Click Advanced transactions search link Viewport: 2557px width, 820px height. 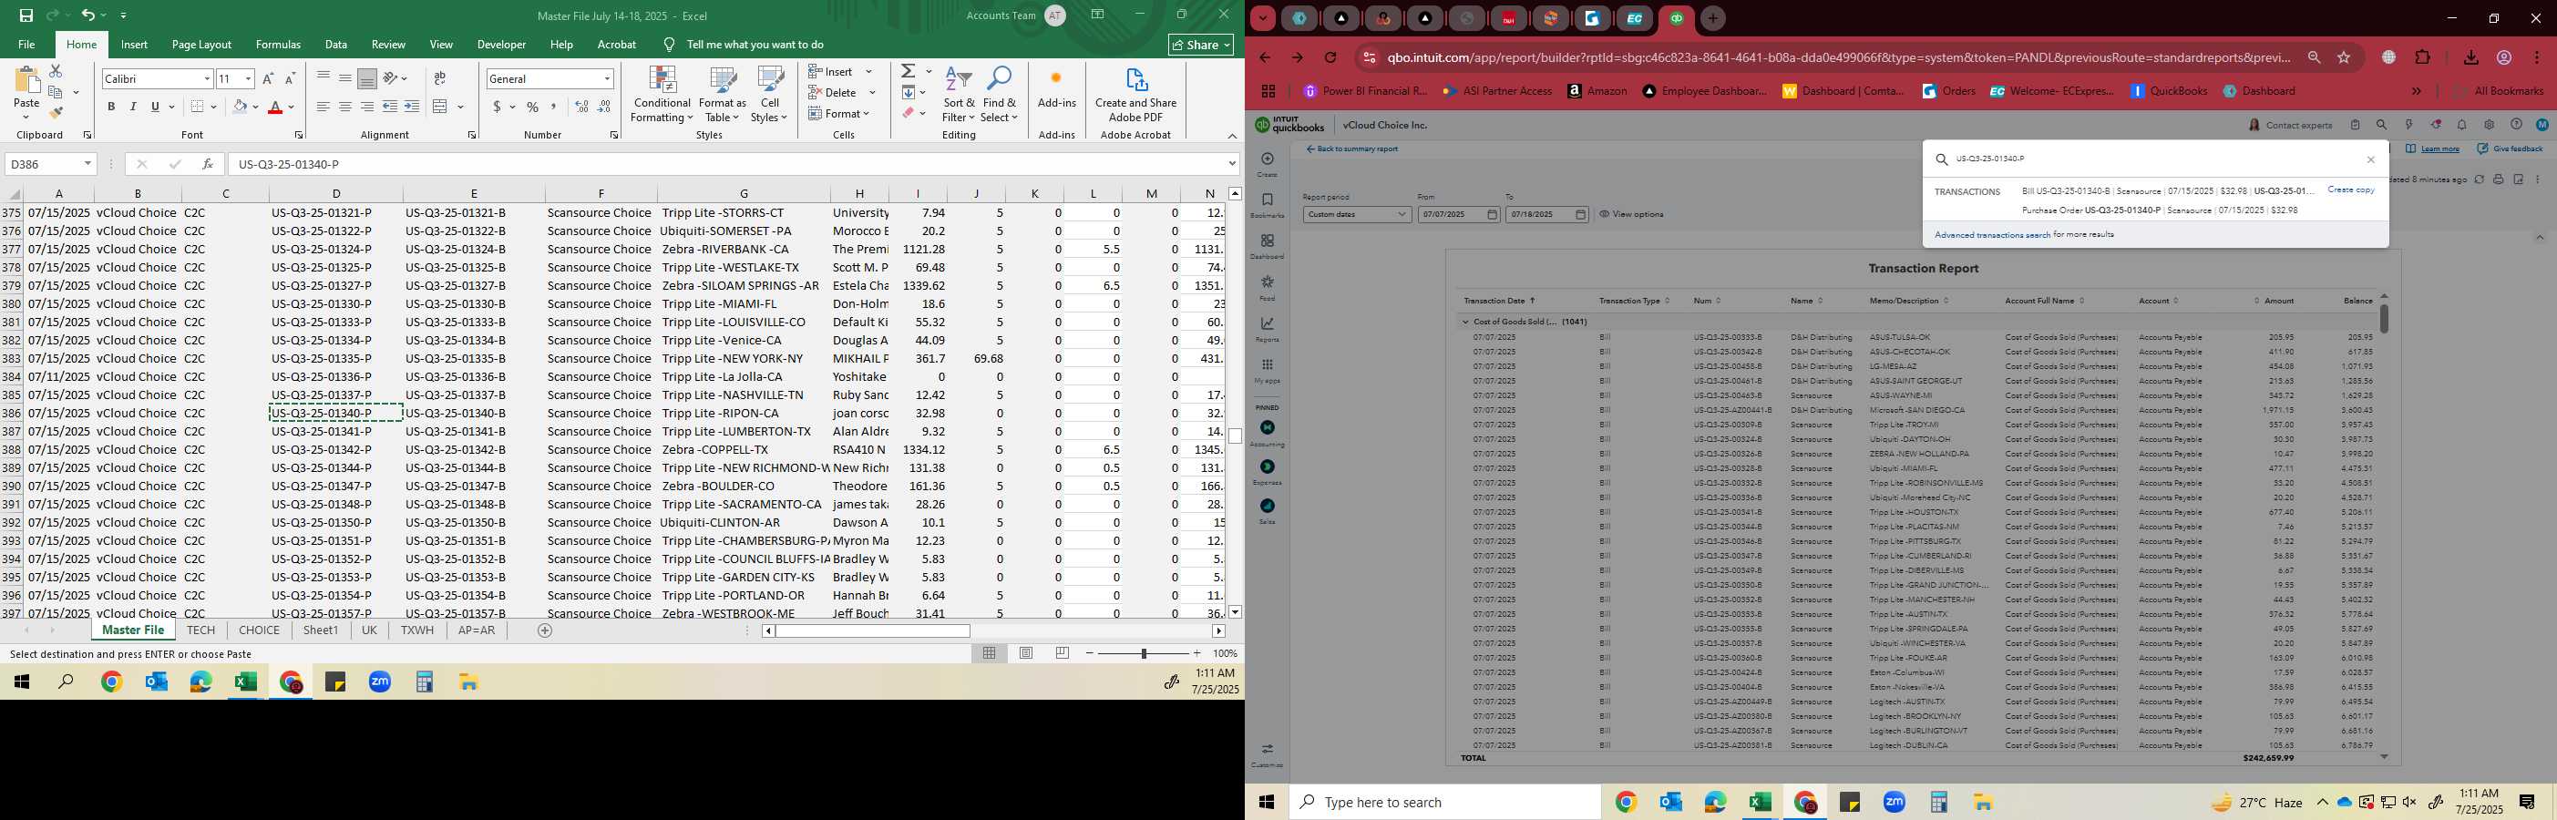(1992, 235)
